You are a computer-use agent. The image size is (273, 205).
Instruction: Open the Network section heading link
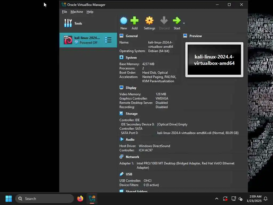click(133, 157)
